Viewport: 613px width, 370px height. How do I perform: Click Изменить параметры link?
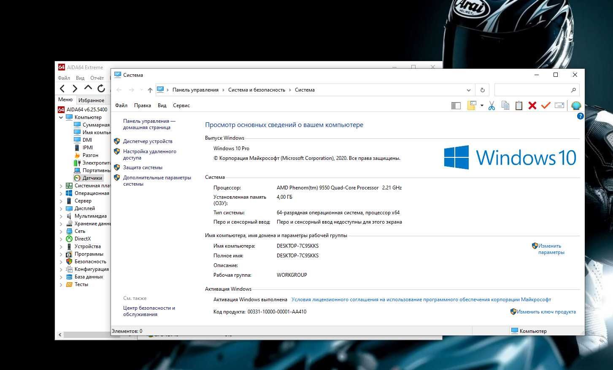pyautogui.click(x=551, y=249)
